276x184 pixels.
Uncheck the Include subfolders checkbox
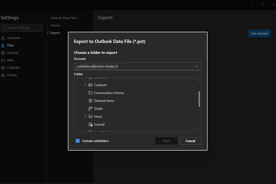click(78, 141)
